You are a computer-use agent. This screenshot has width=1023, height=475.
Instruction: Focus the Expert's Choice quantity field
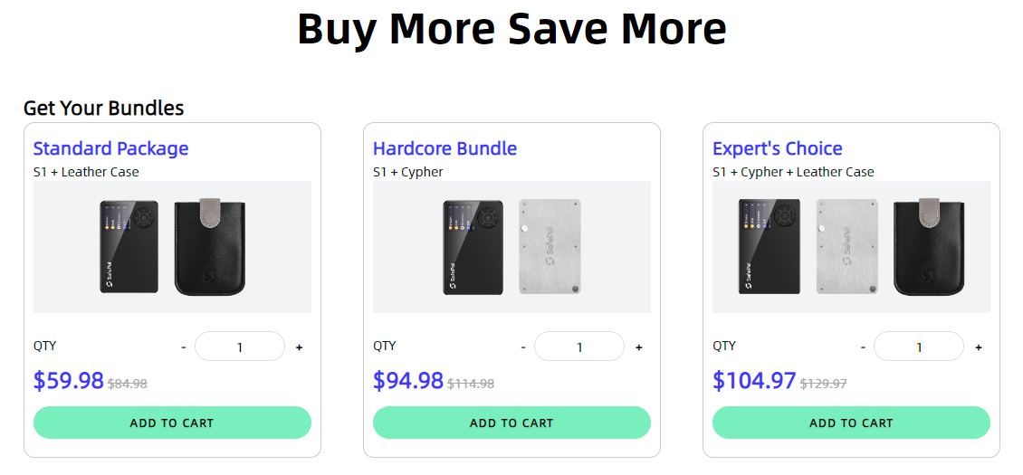tap(919, 347)
